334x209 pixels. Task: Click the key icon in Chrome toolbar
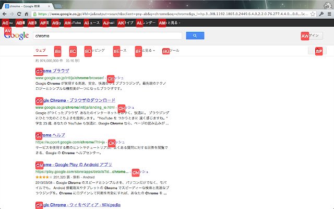pyautogui.click(x=321, y=14)
